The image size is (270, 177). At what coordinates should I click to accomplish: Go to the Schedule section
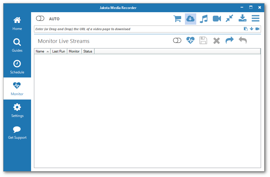pyautogui.click(x=17, y=67)
